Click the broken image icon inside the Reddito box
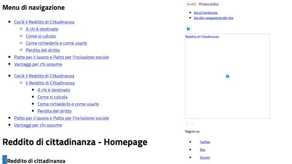 227,76
